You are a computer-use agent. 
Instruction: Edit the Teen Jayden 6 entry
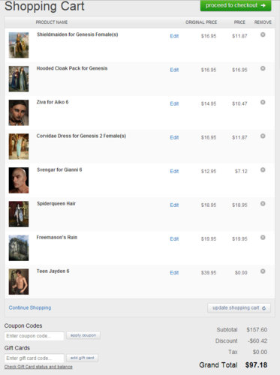tap(174, 272)
